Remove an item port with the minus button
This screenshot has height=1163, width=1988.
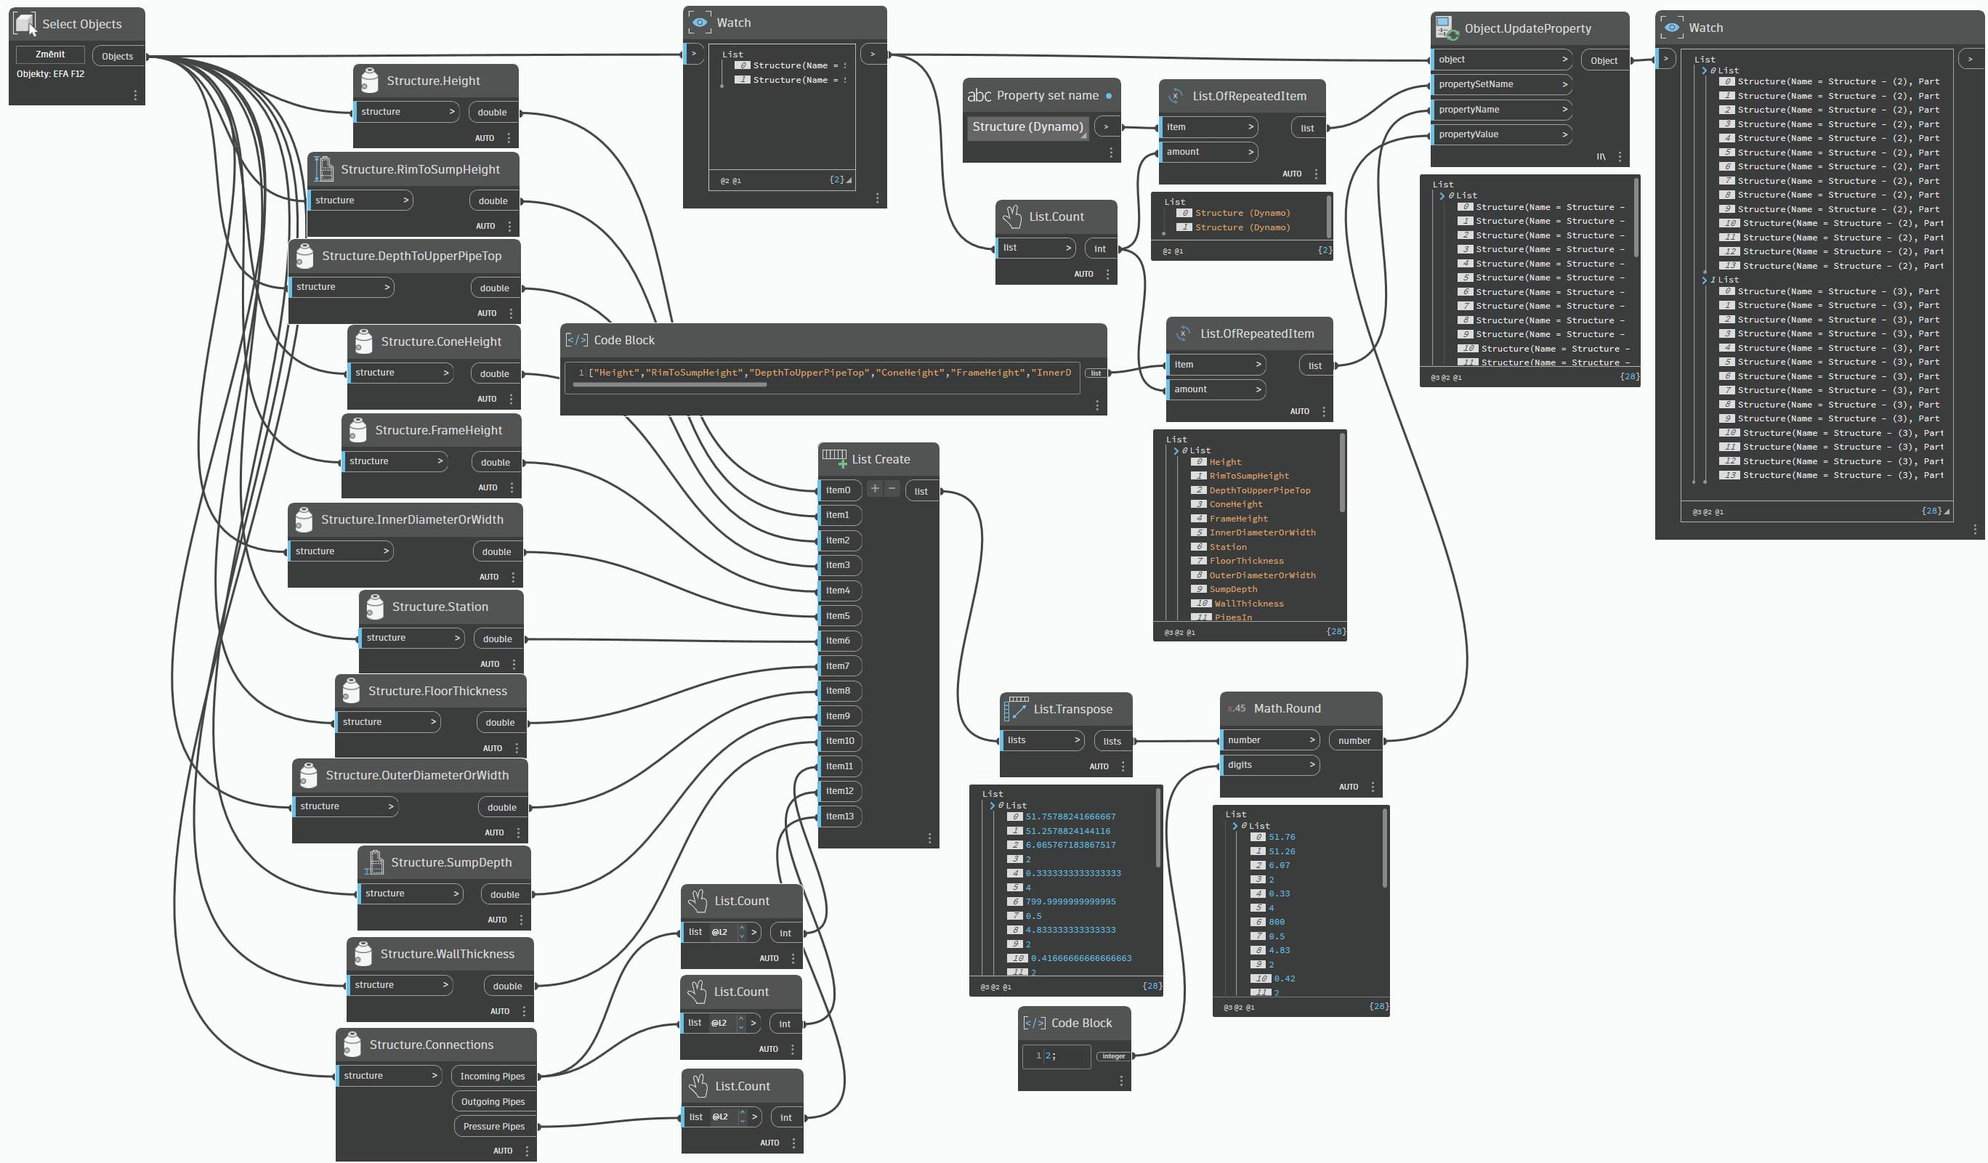[x=892, y=489]
